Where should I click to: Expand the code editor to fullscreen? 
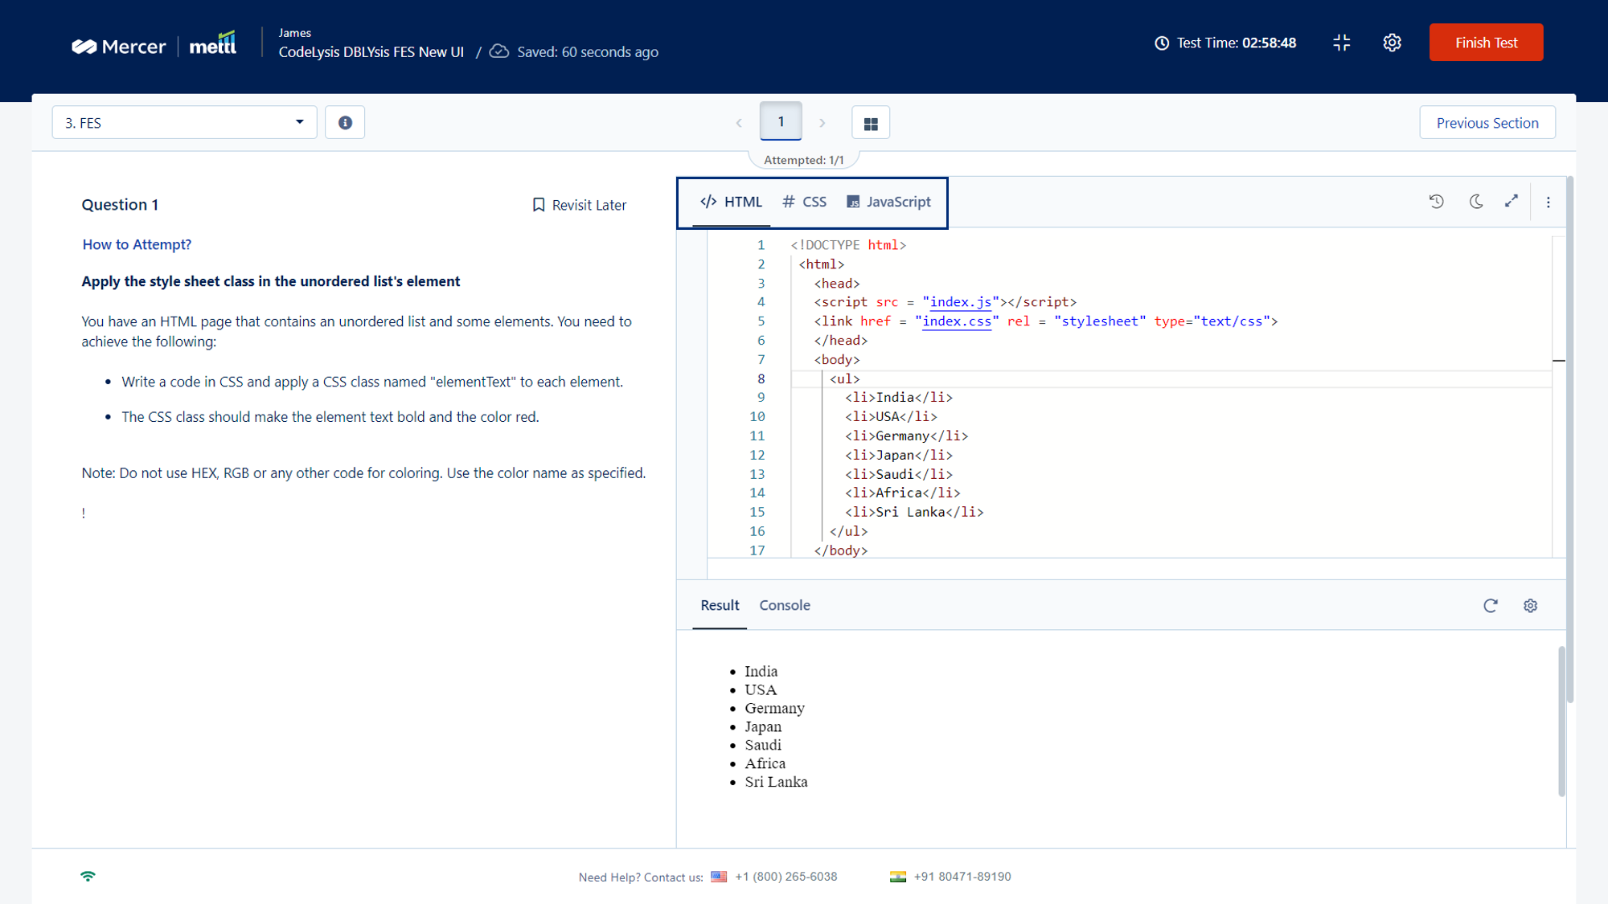1512,202
